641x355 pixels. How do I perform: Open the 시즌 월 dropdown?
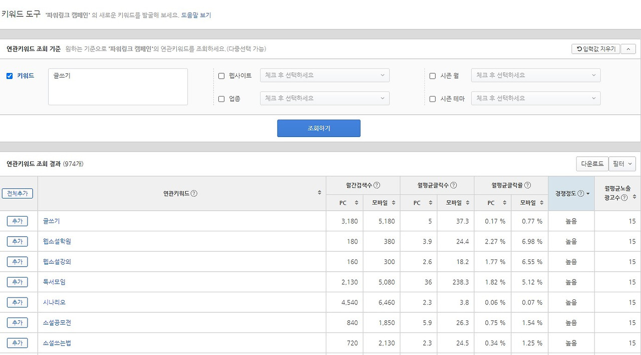[x=536, y=75]
